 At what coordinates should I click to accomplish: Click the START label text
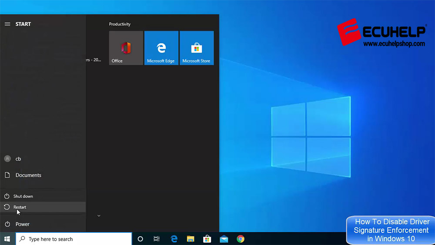(x=23, y=24)
